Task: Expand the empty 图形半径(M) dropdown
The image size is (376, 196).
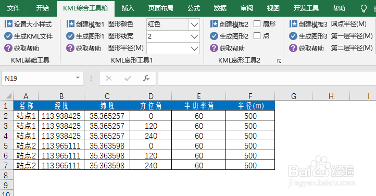Action: tap(194, 48)
